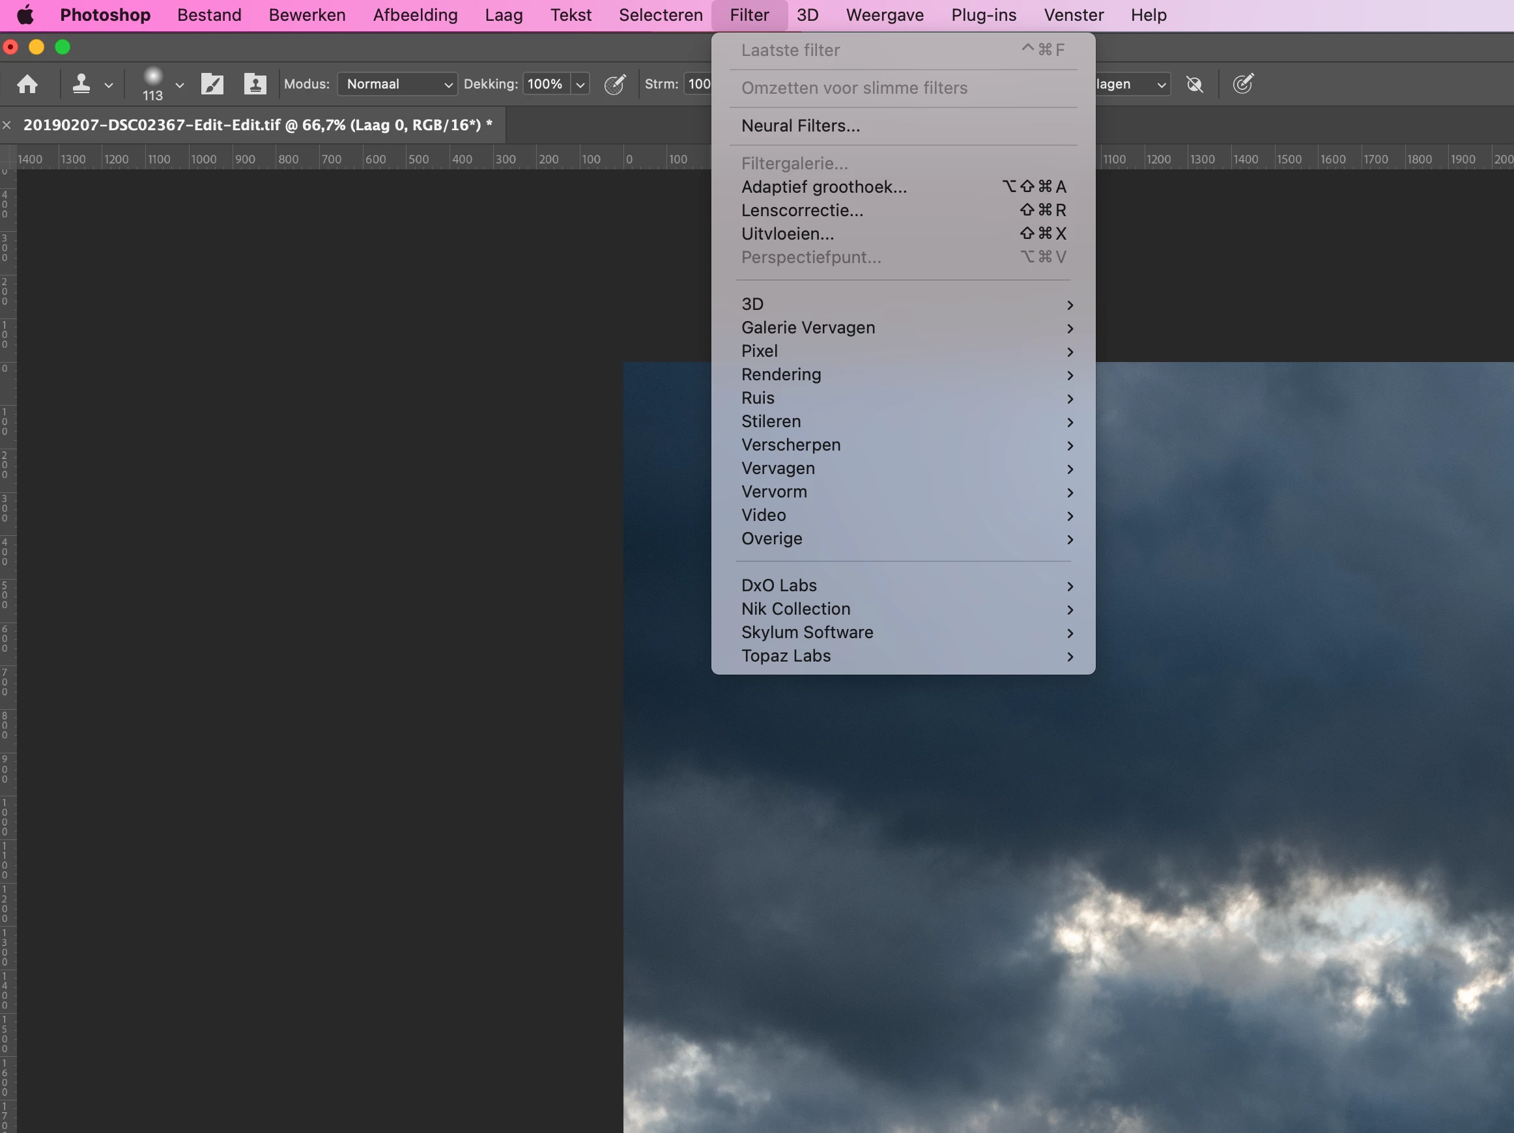Close the 20190207-DSC02367 document tab
The height and width of the screenshot is (1133, 1514).
click(x=7, y=125)
